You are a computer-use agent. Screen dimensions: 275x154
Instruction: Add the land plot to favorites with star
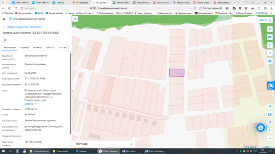pyautogui.click(x=5, y=40)
